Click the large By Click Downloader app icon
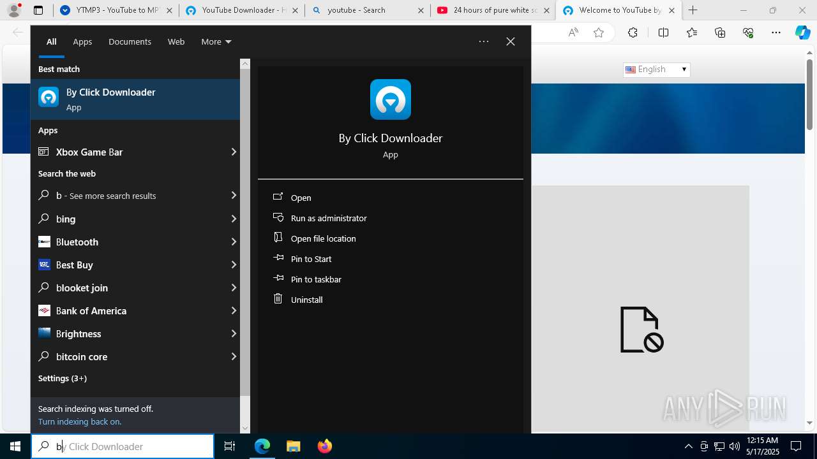 pos(391,99)
